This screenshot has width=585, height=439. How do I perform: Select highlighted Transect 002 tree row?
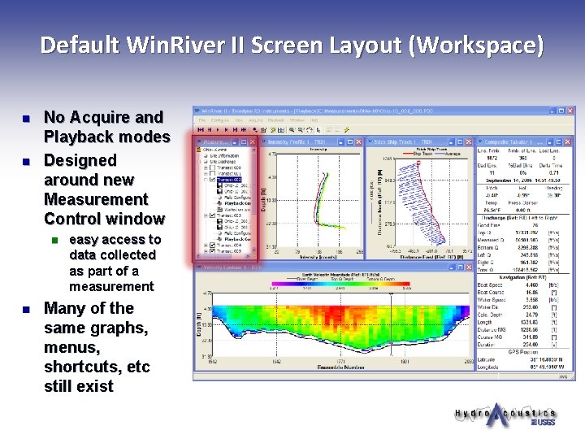[229, 180]
